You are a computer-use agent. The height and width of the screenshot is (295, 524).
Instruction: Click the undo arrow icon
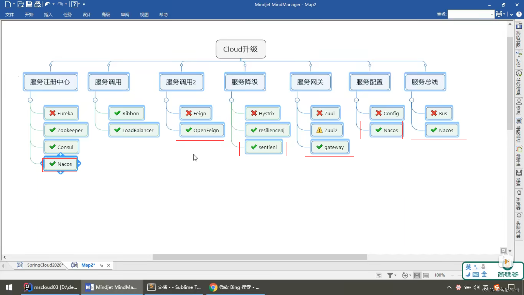tap(47, 4)
